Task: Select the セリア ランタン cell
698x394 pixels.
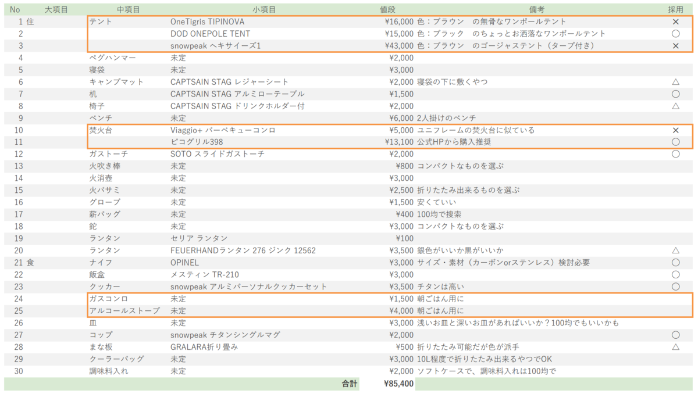Action: click(x=199, y=238)
